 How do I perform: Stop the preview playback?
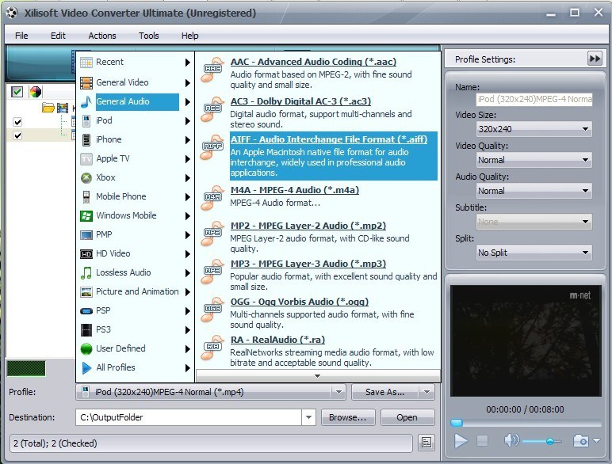483,441
